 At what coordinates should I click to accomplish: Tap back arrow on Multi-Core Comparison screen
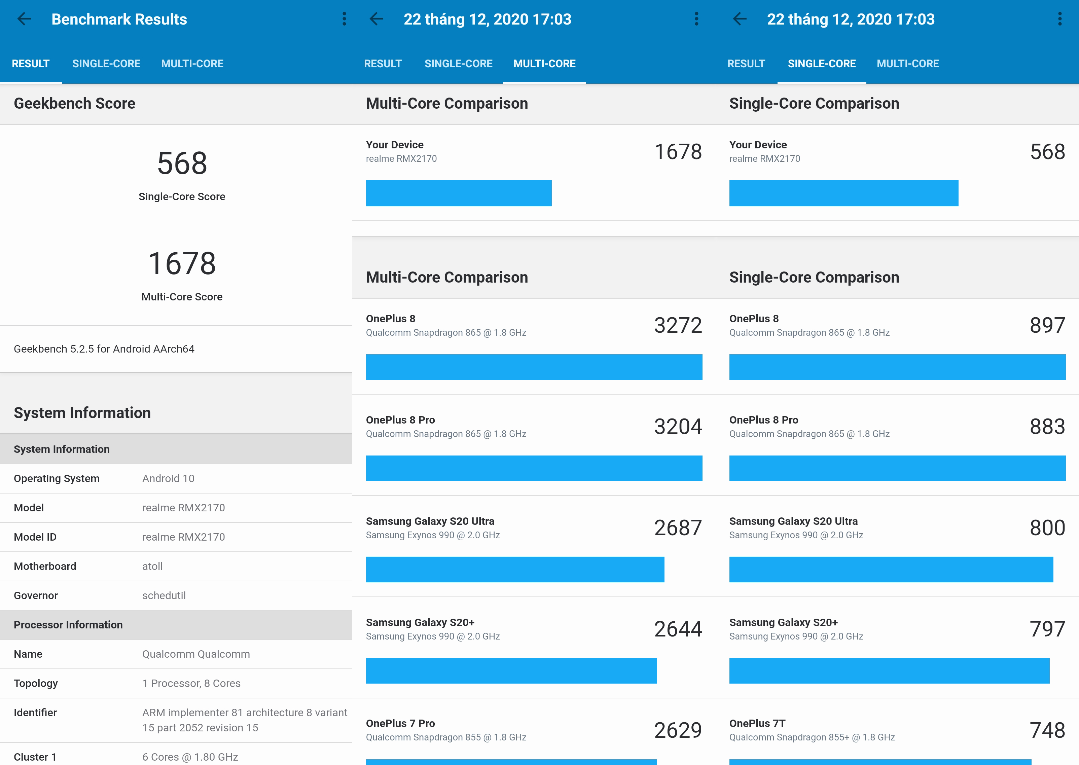pos(376,19)
